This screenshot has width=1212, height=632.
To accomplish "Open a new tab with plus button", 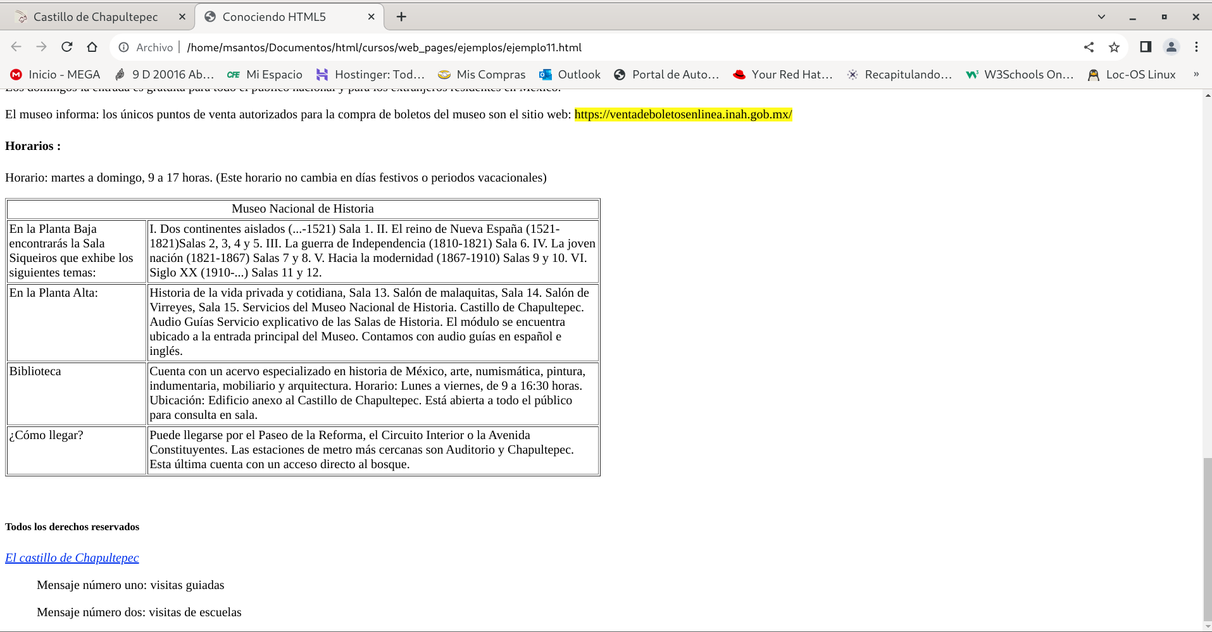I will 401,17.
